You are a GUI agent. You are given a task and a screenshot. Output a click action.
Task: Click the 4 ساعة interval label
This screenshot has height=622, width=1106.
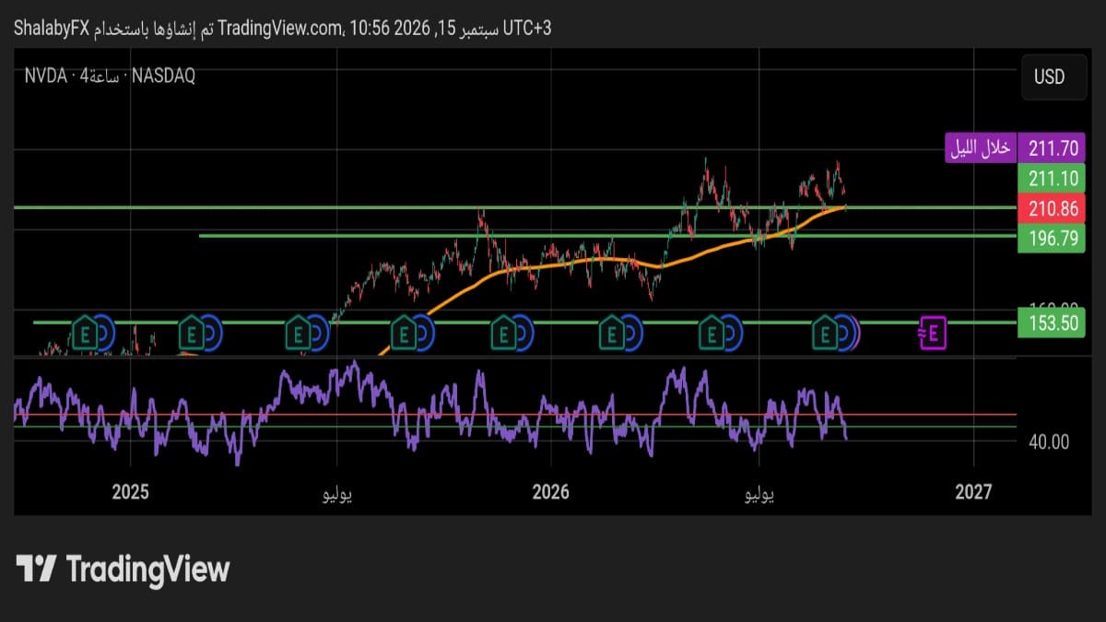click(x=101, y=76)
